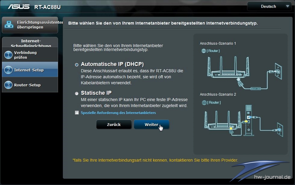
Task: Click step 1 circle for Verbindung prüfen
Action: pyautogui.click(x=8, y=55)
